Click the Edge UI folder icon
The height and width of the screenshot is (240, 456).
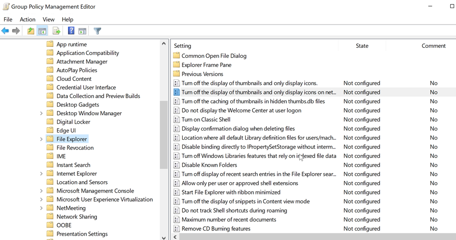[50, 131]
